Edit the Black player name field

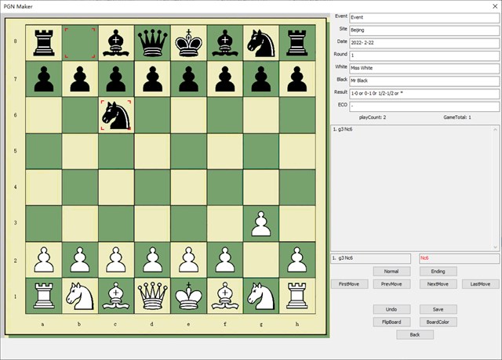click(424, 81)
